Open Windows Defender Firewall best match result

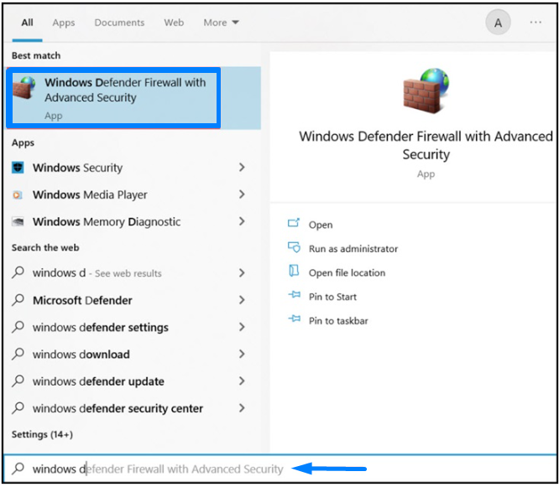124,97
